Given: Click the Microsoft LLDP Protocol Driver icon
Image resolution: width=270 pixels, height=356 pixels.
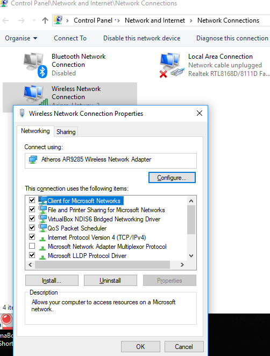Looking at the screenshot, I should (x=42, y=257).
